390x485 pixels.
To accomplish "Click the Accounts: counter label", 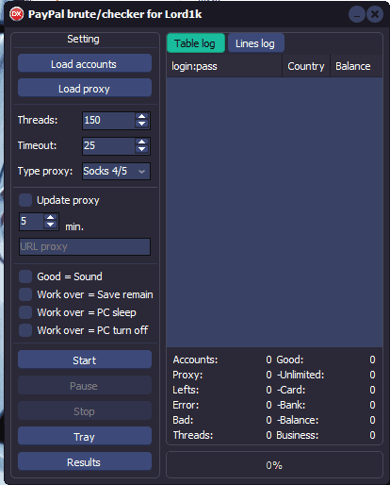I will pyautogui.click(x=195, y=360).
